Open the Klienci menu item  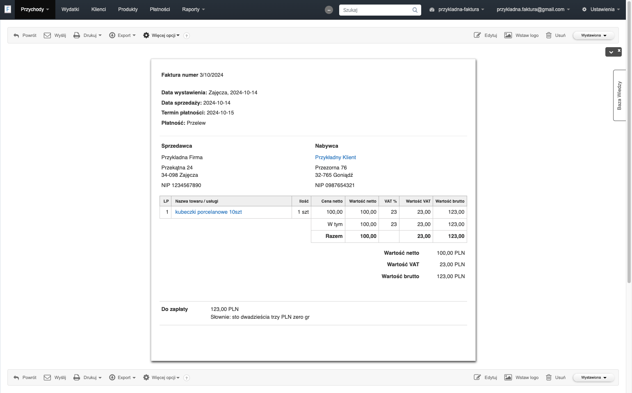98,9
